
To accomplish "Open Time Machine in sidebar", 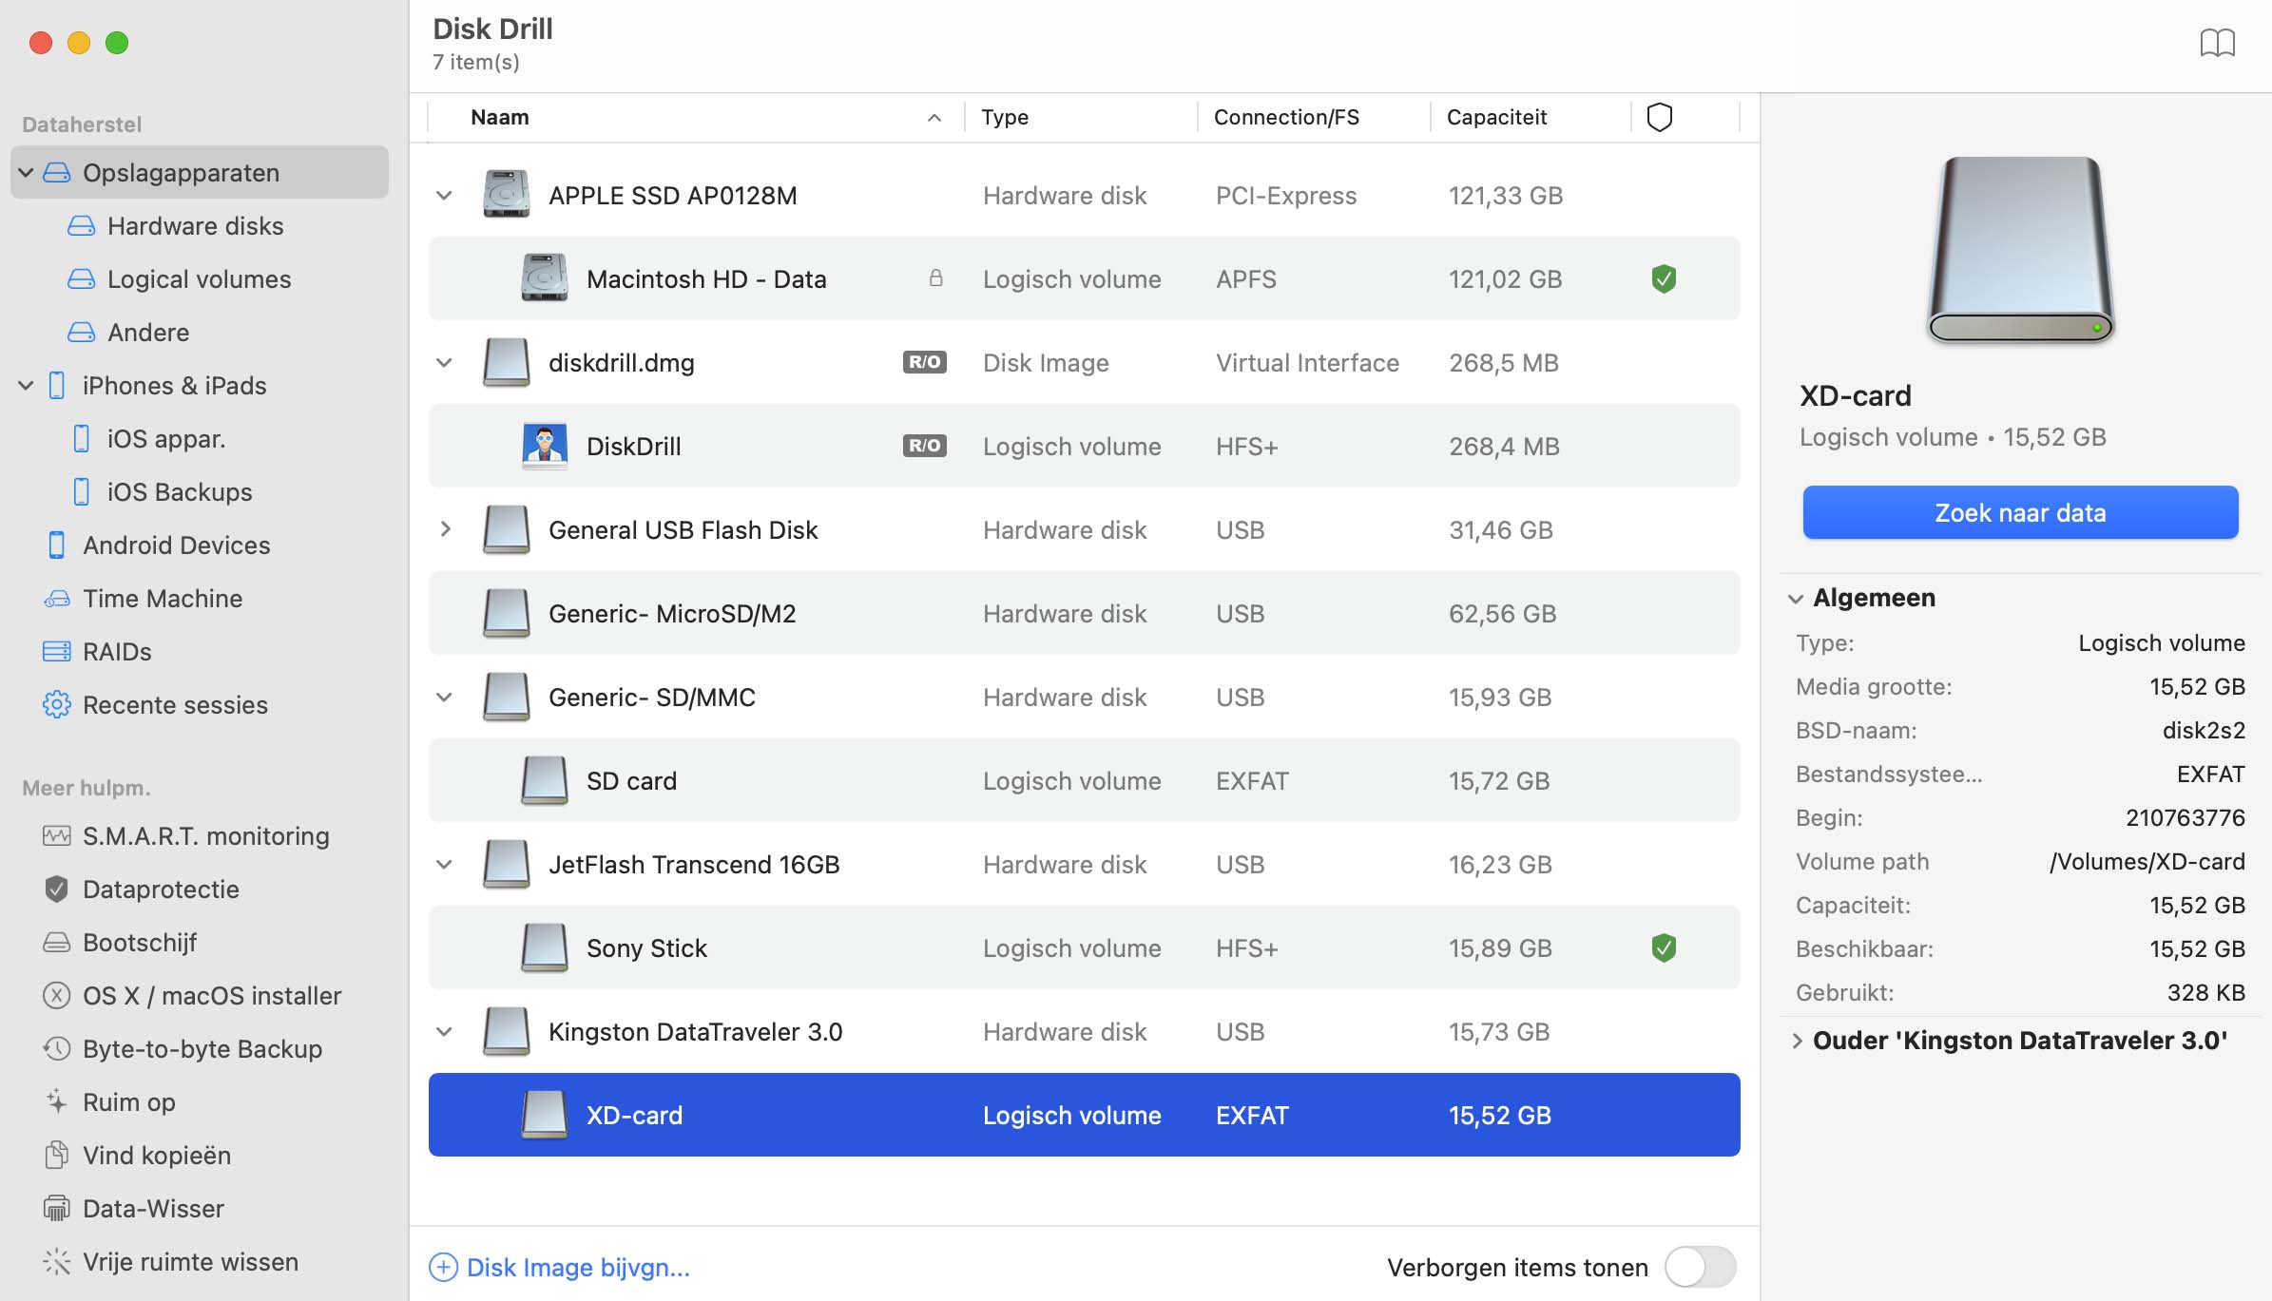I will click(162, 599).
